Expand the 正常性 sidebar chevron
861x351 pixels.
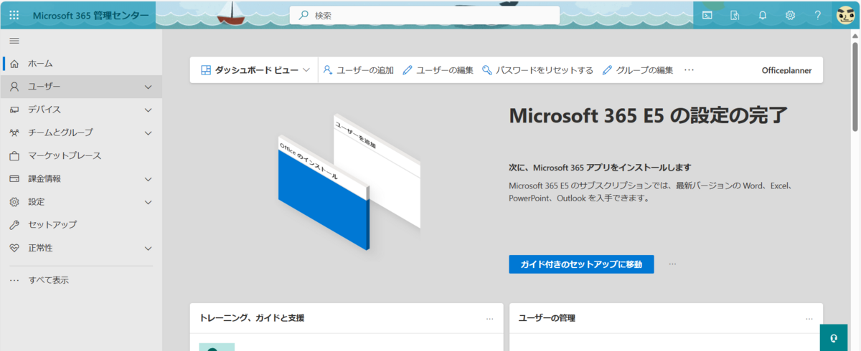(x=148, y=248)
